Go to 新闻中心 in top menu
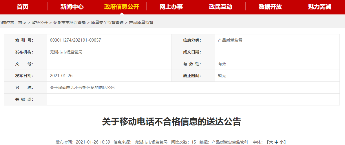Screen dimensions: 345x145 point(72,7)
